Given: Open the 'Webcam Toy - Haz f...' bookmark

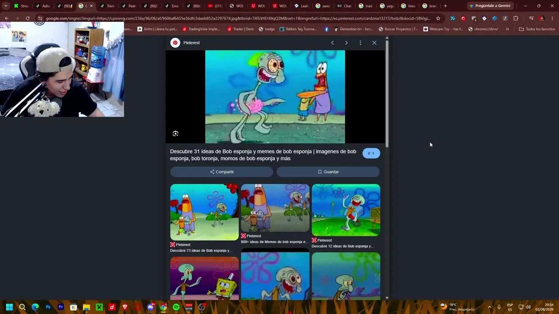Looking at the screenshot, I should 443,29.
